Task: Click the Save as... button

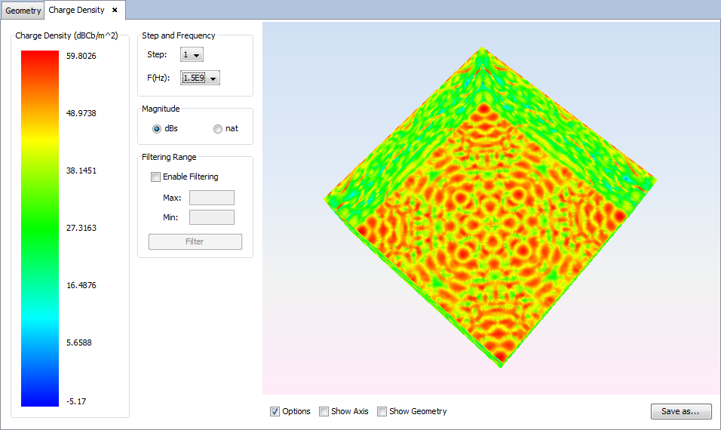Action: tap(680, 412)
